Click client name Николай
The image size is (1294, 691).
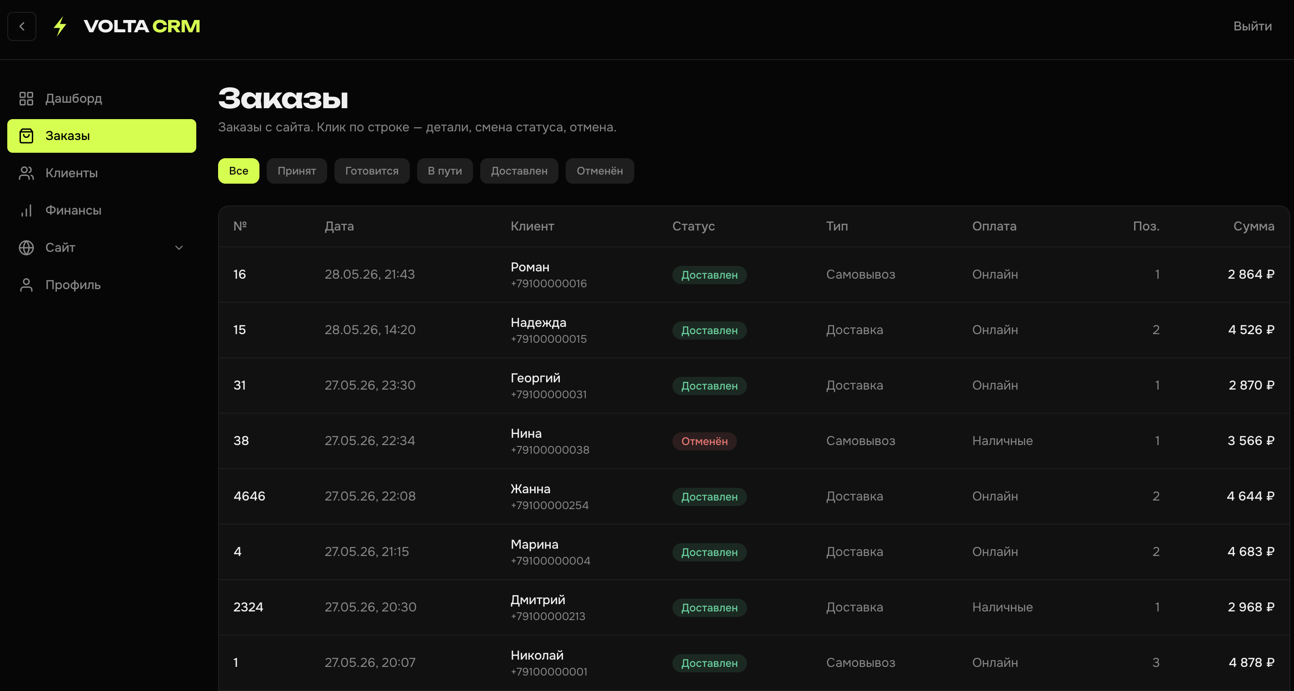[x=537, y=656]
